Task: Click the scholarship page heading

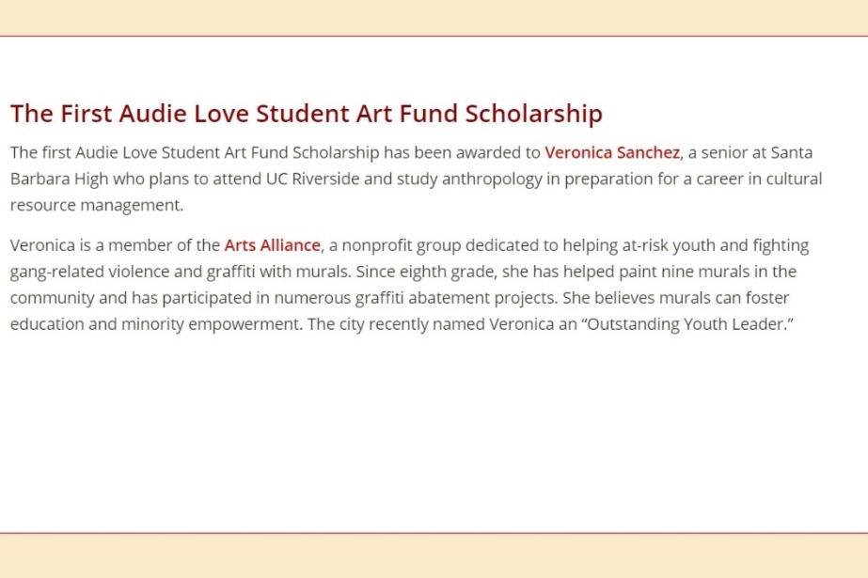Action: coord(306,114)
